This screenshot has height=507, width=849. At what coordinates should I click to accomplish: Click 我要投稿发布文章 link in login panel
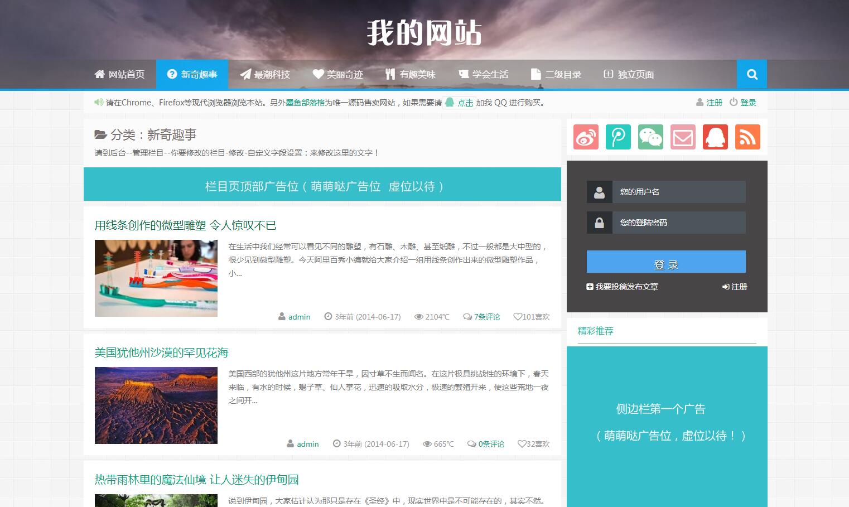coord(622,287)
